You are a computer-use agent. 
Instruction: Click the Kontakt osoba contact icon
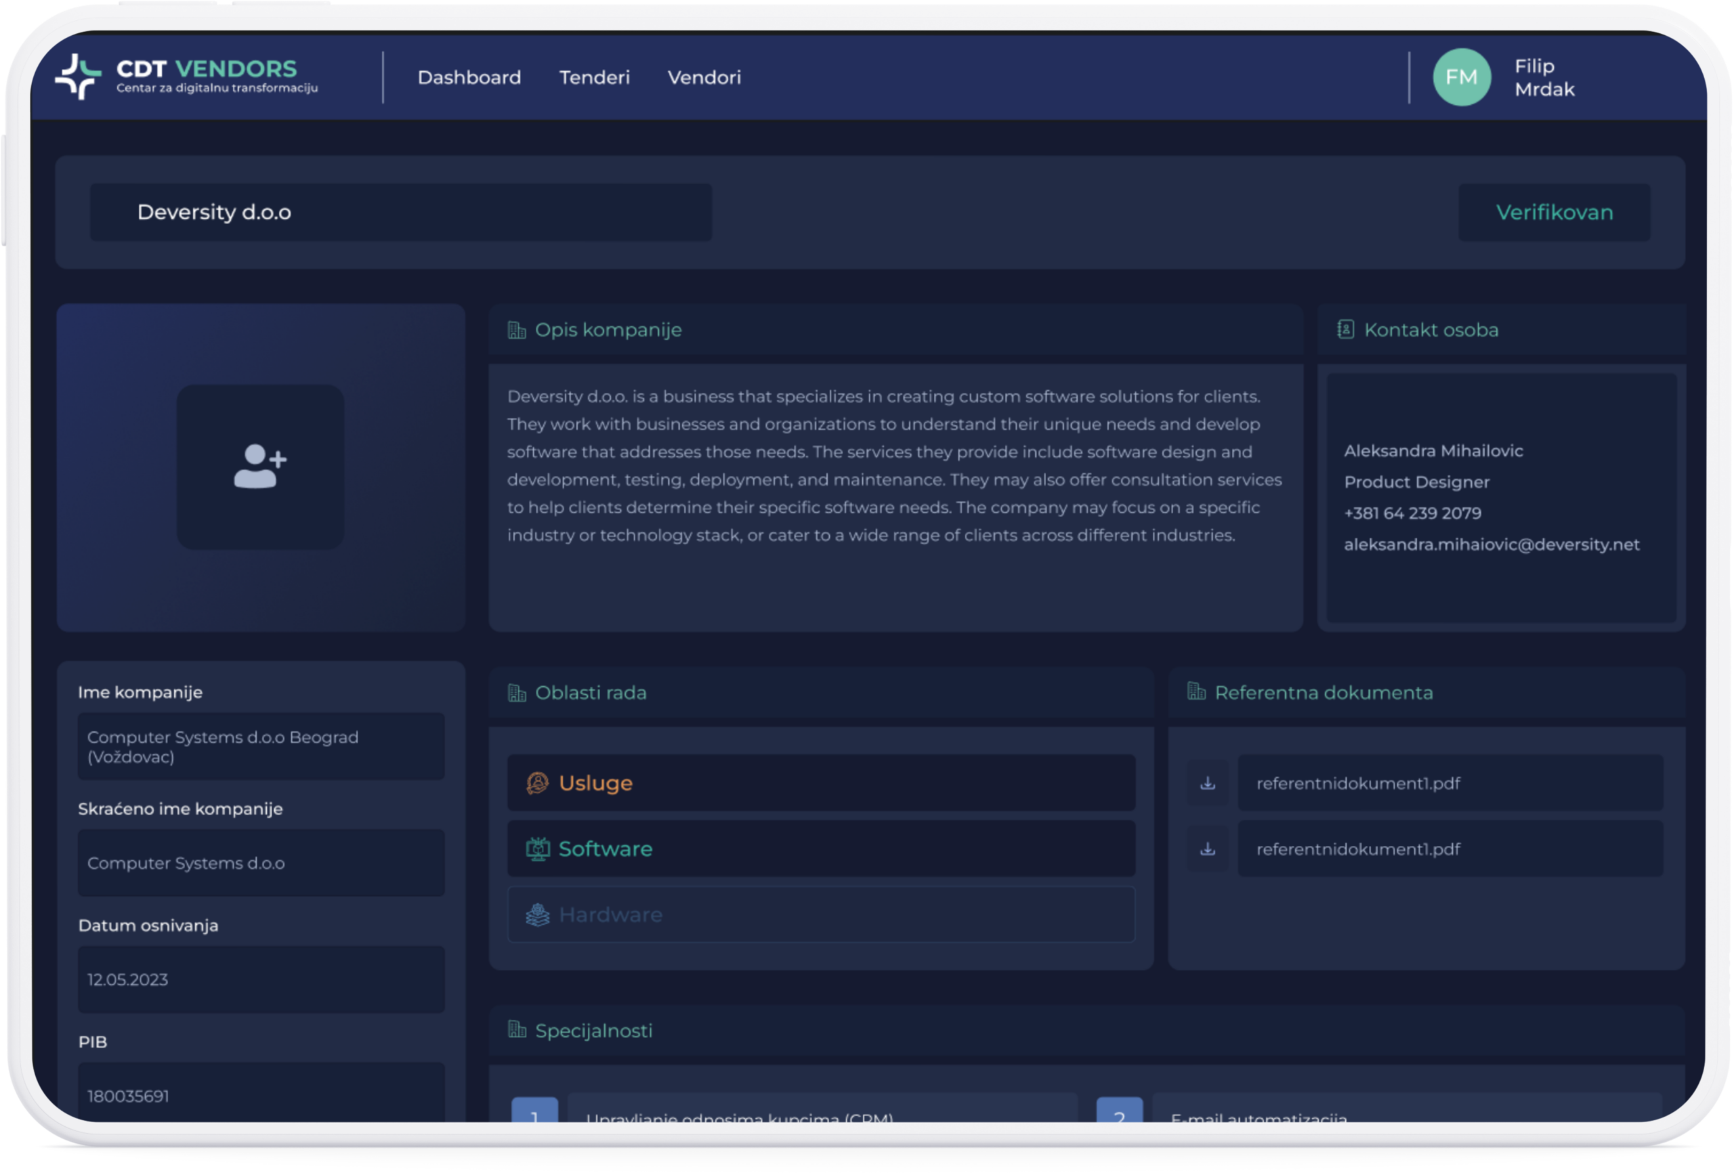(x=1345, y=330)
